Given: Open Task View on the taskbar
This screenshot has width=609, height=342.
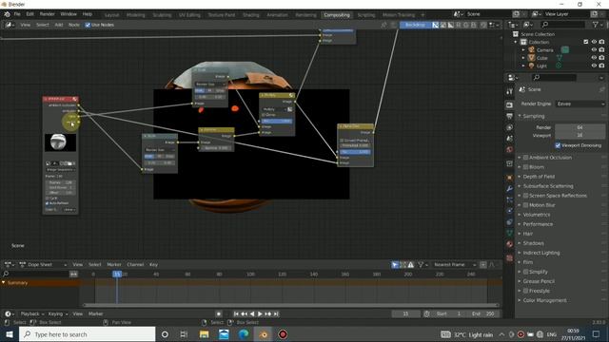Looking at the screenshot, I should coord(184,334).
